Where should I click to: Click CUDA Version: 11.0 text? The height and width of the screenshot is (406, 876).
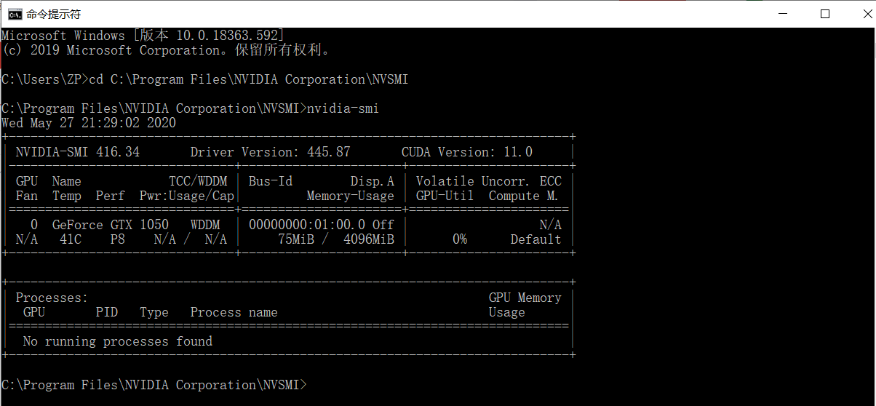[x=466, y=152]
